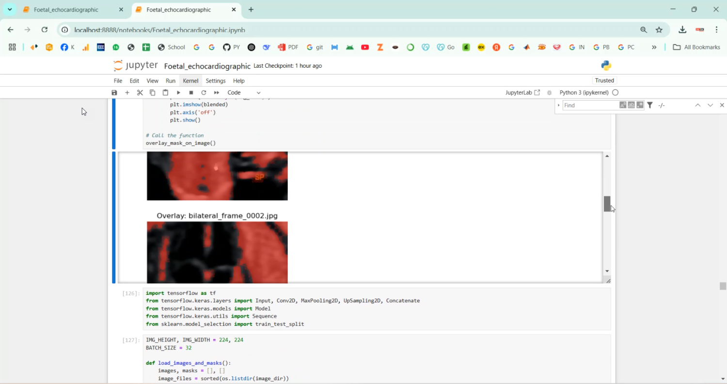
Task: Restart the kernel using the circular arrow icon
Action: [x=204, y=92]
